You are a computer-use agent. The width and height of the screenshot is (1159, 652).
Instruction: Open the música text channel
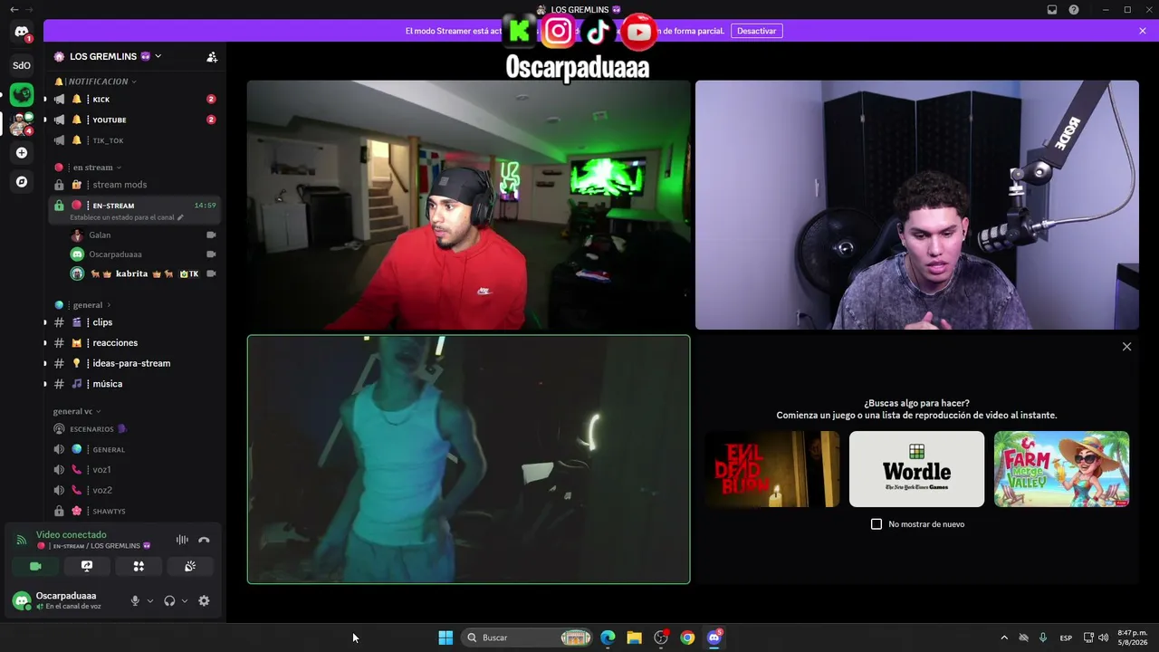135,384
